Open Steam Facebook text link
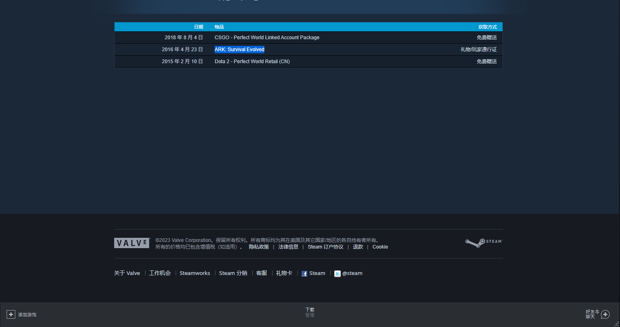 coord(317,273)
